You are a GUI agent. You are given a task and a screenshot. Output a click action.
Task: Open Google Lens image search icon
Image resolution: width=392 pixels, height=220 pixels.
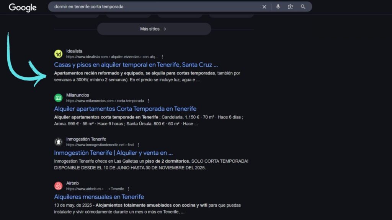pos(290,7)
